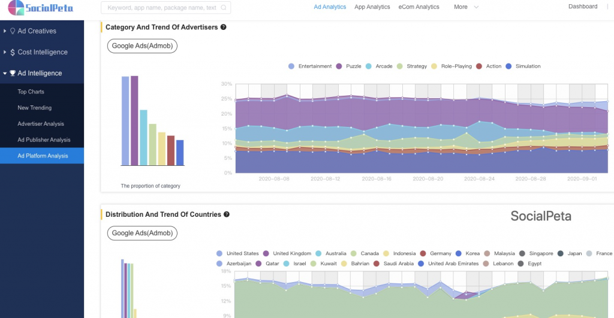
Task: Toggle Korea legend entry
Action: coord(468,253)
